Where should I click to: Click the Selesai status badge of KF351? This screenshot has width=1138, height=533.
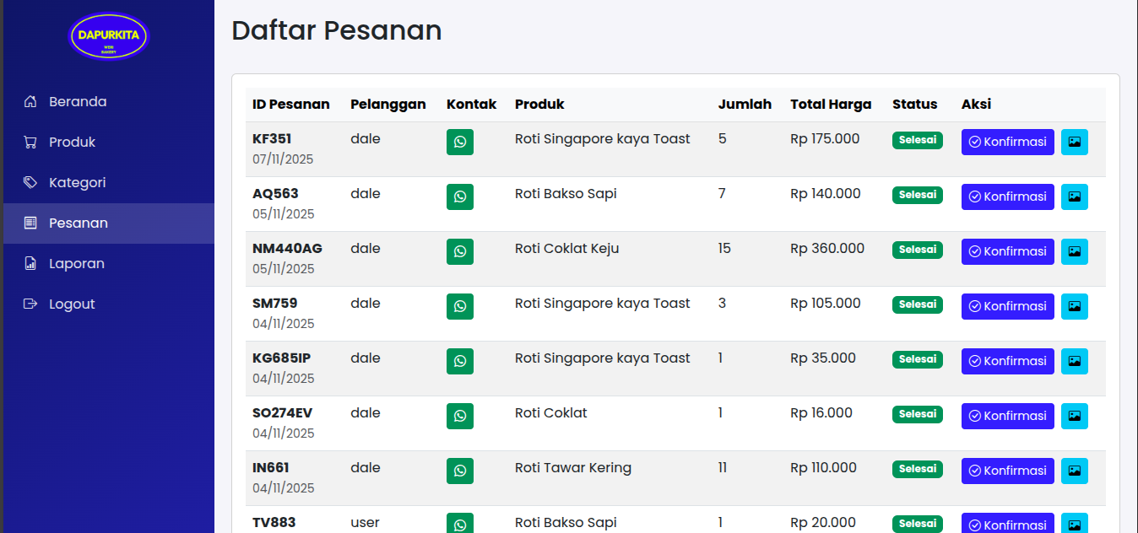918,140
